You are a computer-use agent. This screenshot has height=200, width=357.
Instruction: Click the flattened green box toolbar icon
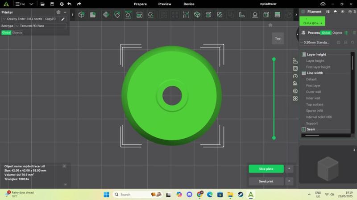[x=197, y=15]
